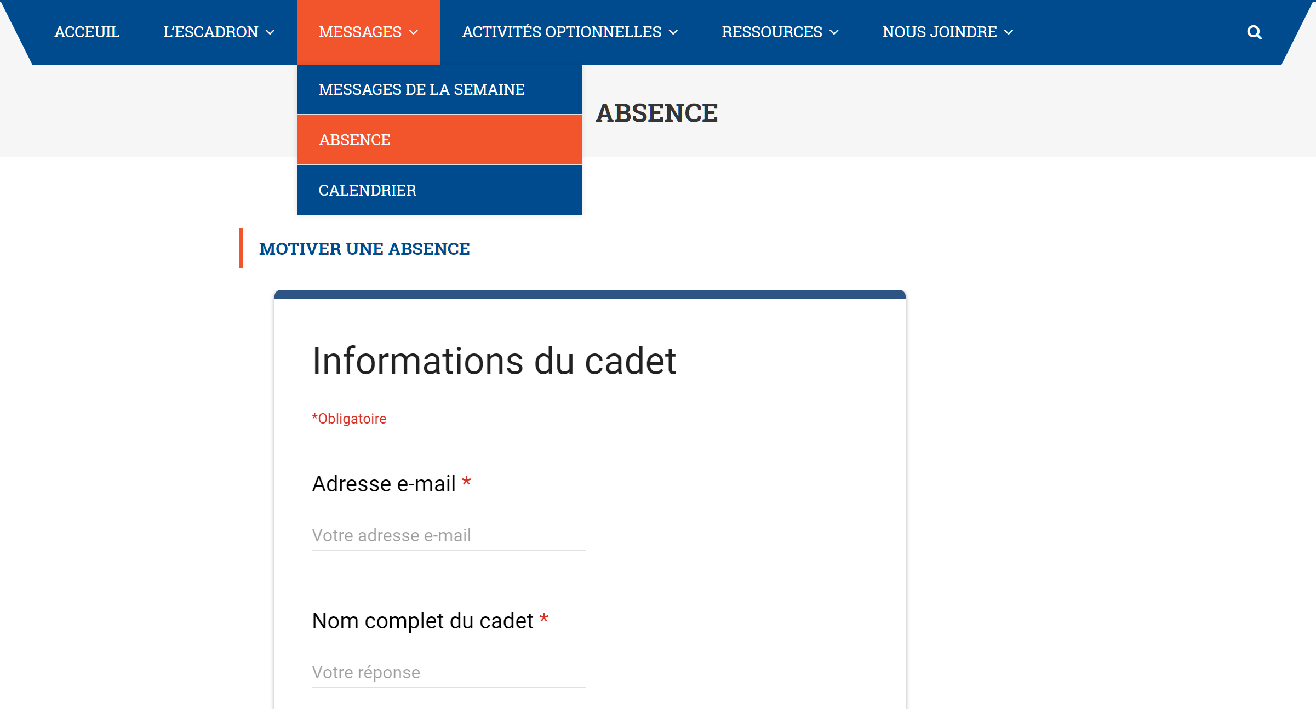The height and width of the screenshot is (709, 1316).
Task: Select the ABSENCE submenu entry
Action: click(x=354, y=140)
